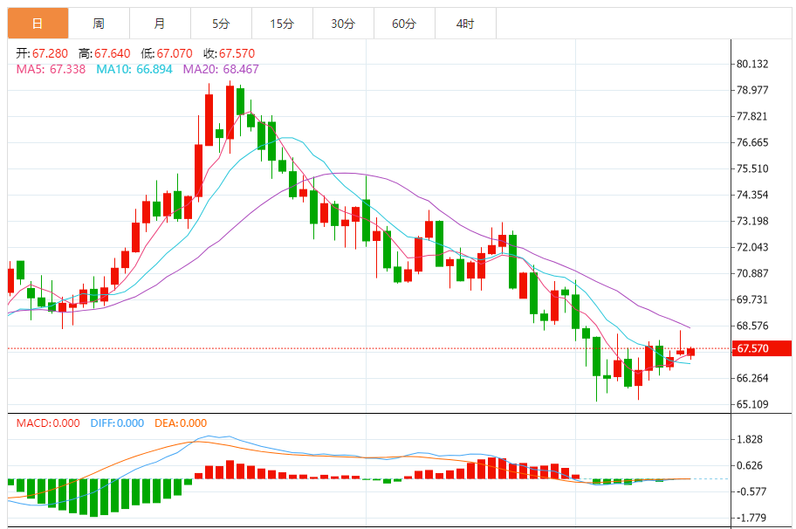Click the MACD:0.000 label

[x=48, y=423]
